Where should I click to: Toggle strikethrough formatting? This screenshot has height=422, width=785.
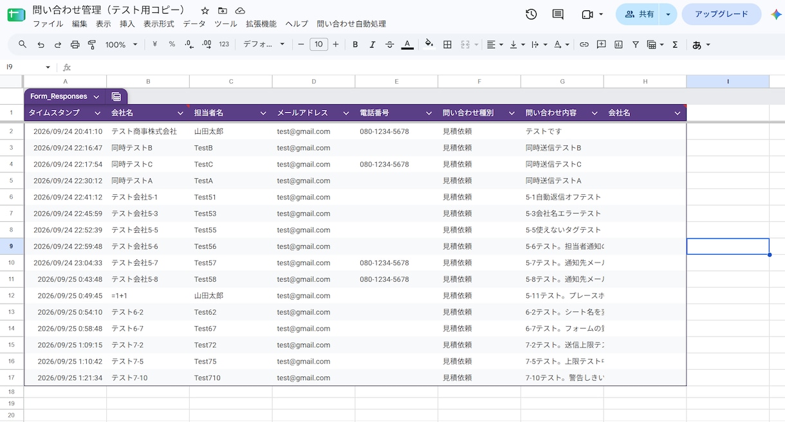click(x=389, y=44)
